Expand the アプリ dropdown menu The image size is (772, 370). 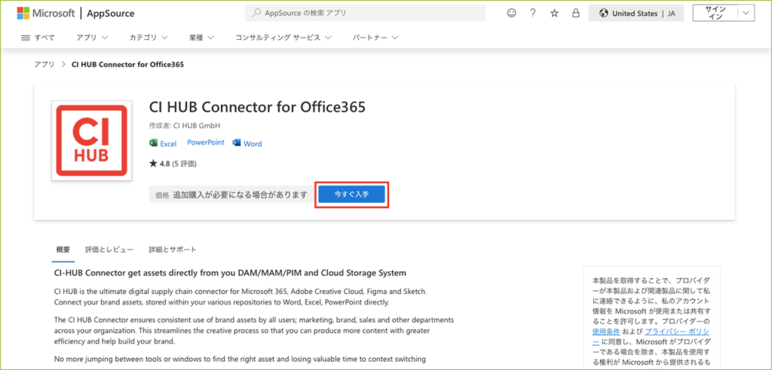92,37
